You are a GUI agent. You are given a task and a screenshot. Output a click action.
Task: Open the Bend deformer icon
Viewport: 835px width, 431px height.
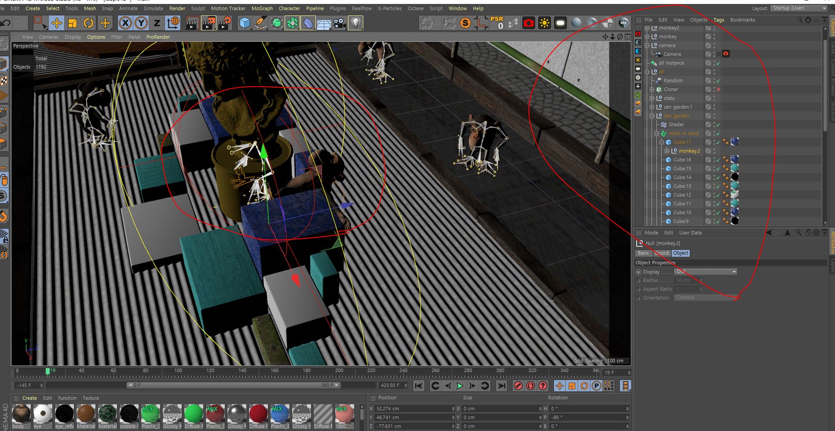(308, 23)
